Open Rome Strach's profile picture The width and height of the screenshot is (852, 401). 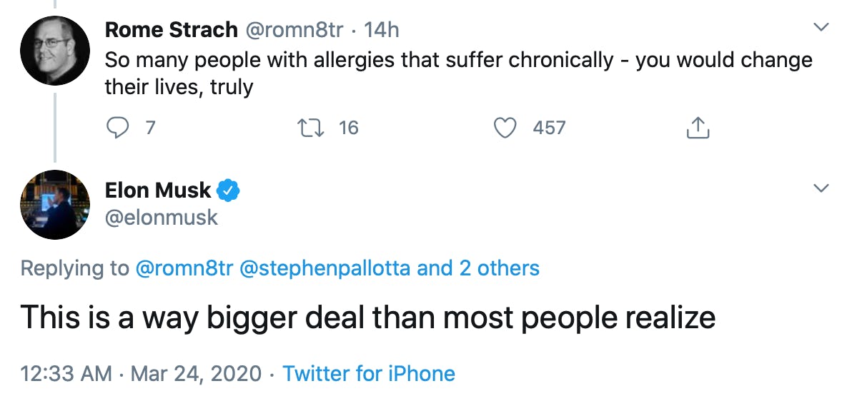[x=55, y=51]
